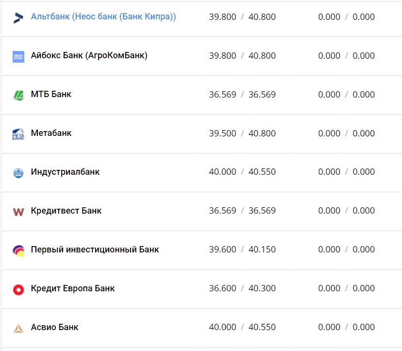Open the Айбокс Банк (АгроКомБанк) name
This screenshot has height=351, width=402.
[89, 56]
